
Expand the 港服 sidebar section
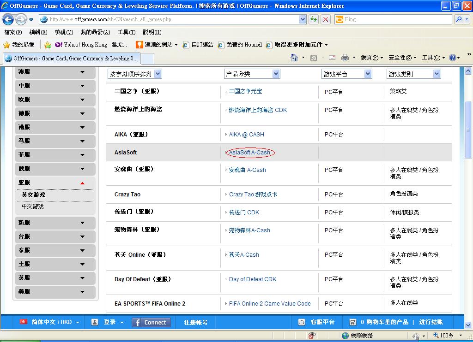pyautogui.click(x=55, y=127)
